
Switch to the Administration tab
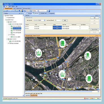tap(19, 8)
